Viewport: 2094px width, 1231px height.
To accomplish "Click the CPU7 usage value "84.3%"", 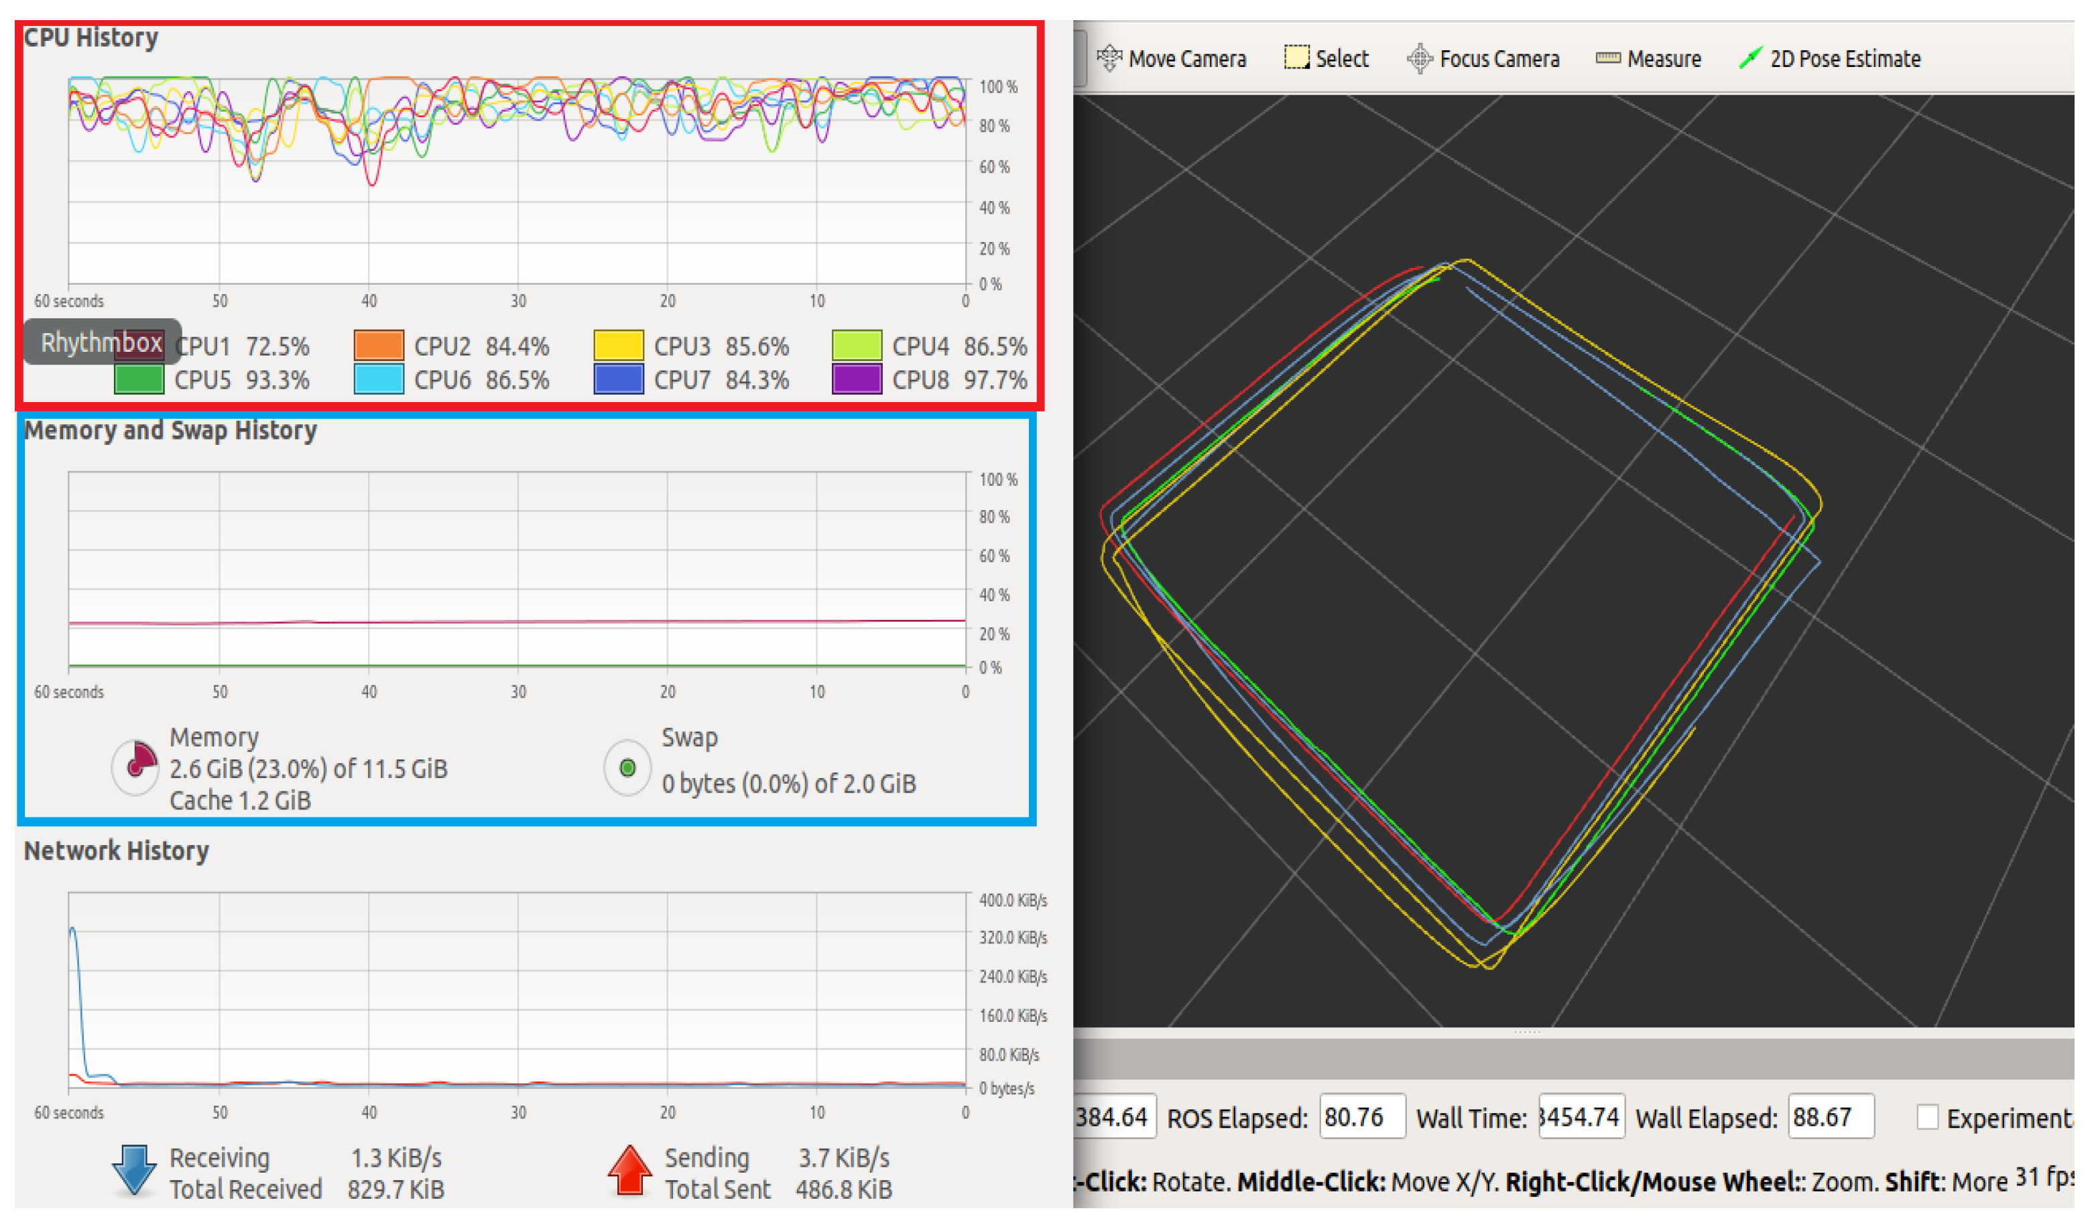I will (757, 379).
